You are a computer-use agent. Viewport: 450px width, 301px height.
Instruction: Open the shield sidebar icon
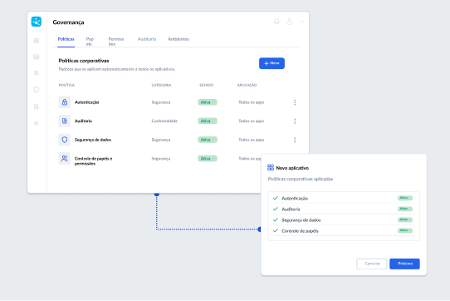pos(37,90)
